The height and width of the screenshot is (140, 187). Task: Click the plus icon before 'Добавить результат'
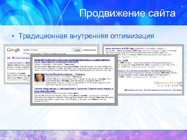tap(125, 90)
